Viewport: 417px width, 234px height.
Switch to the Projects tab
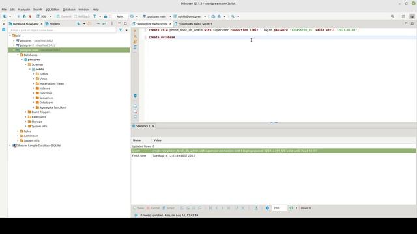pos(53,24)
